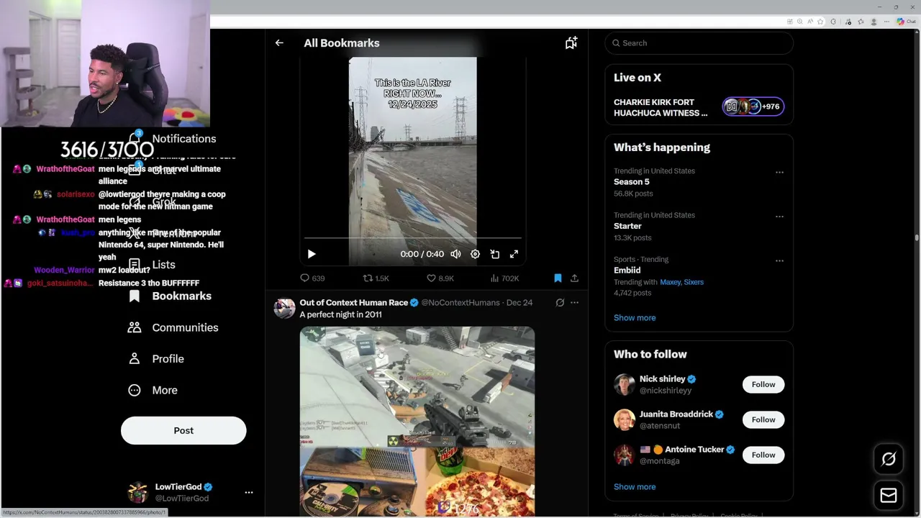Click the bookmark folder icon in header
The image size is (921, 518).
pos(571,43)
